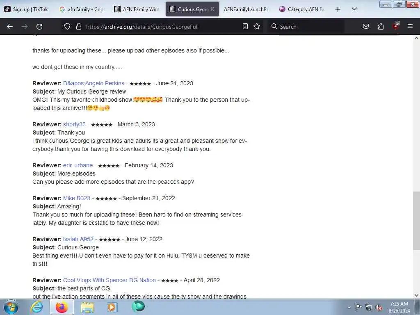Switch to afn family Google tab
420x315 pixels.
tap(82, 9)
